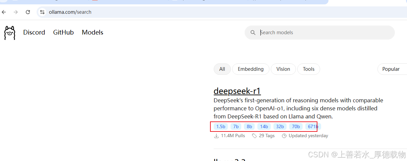Select the Tools filter tab

pos(309,69)
